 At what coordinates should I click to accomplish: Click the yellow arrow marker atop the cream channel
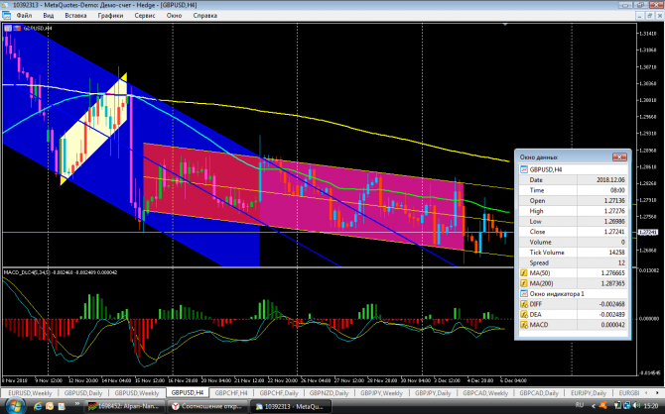point(123,76)
